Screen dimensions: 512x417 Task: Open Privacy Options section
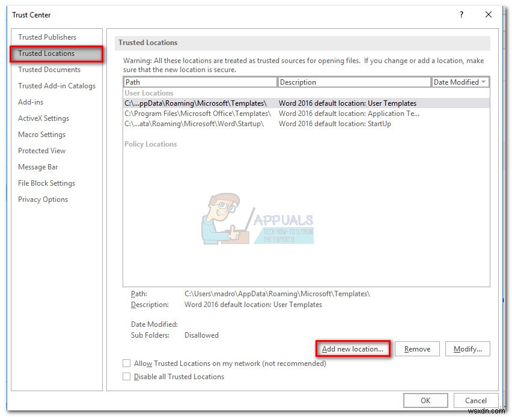(x=43, y=199)
